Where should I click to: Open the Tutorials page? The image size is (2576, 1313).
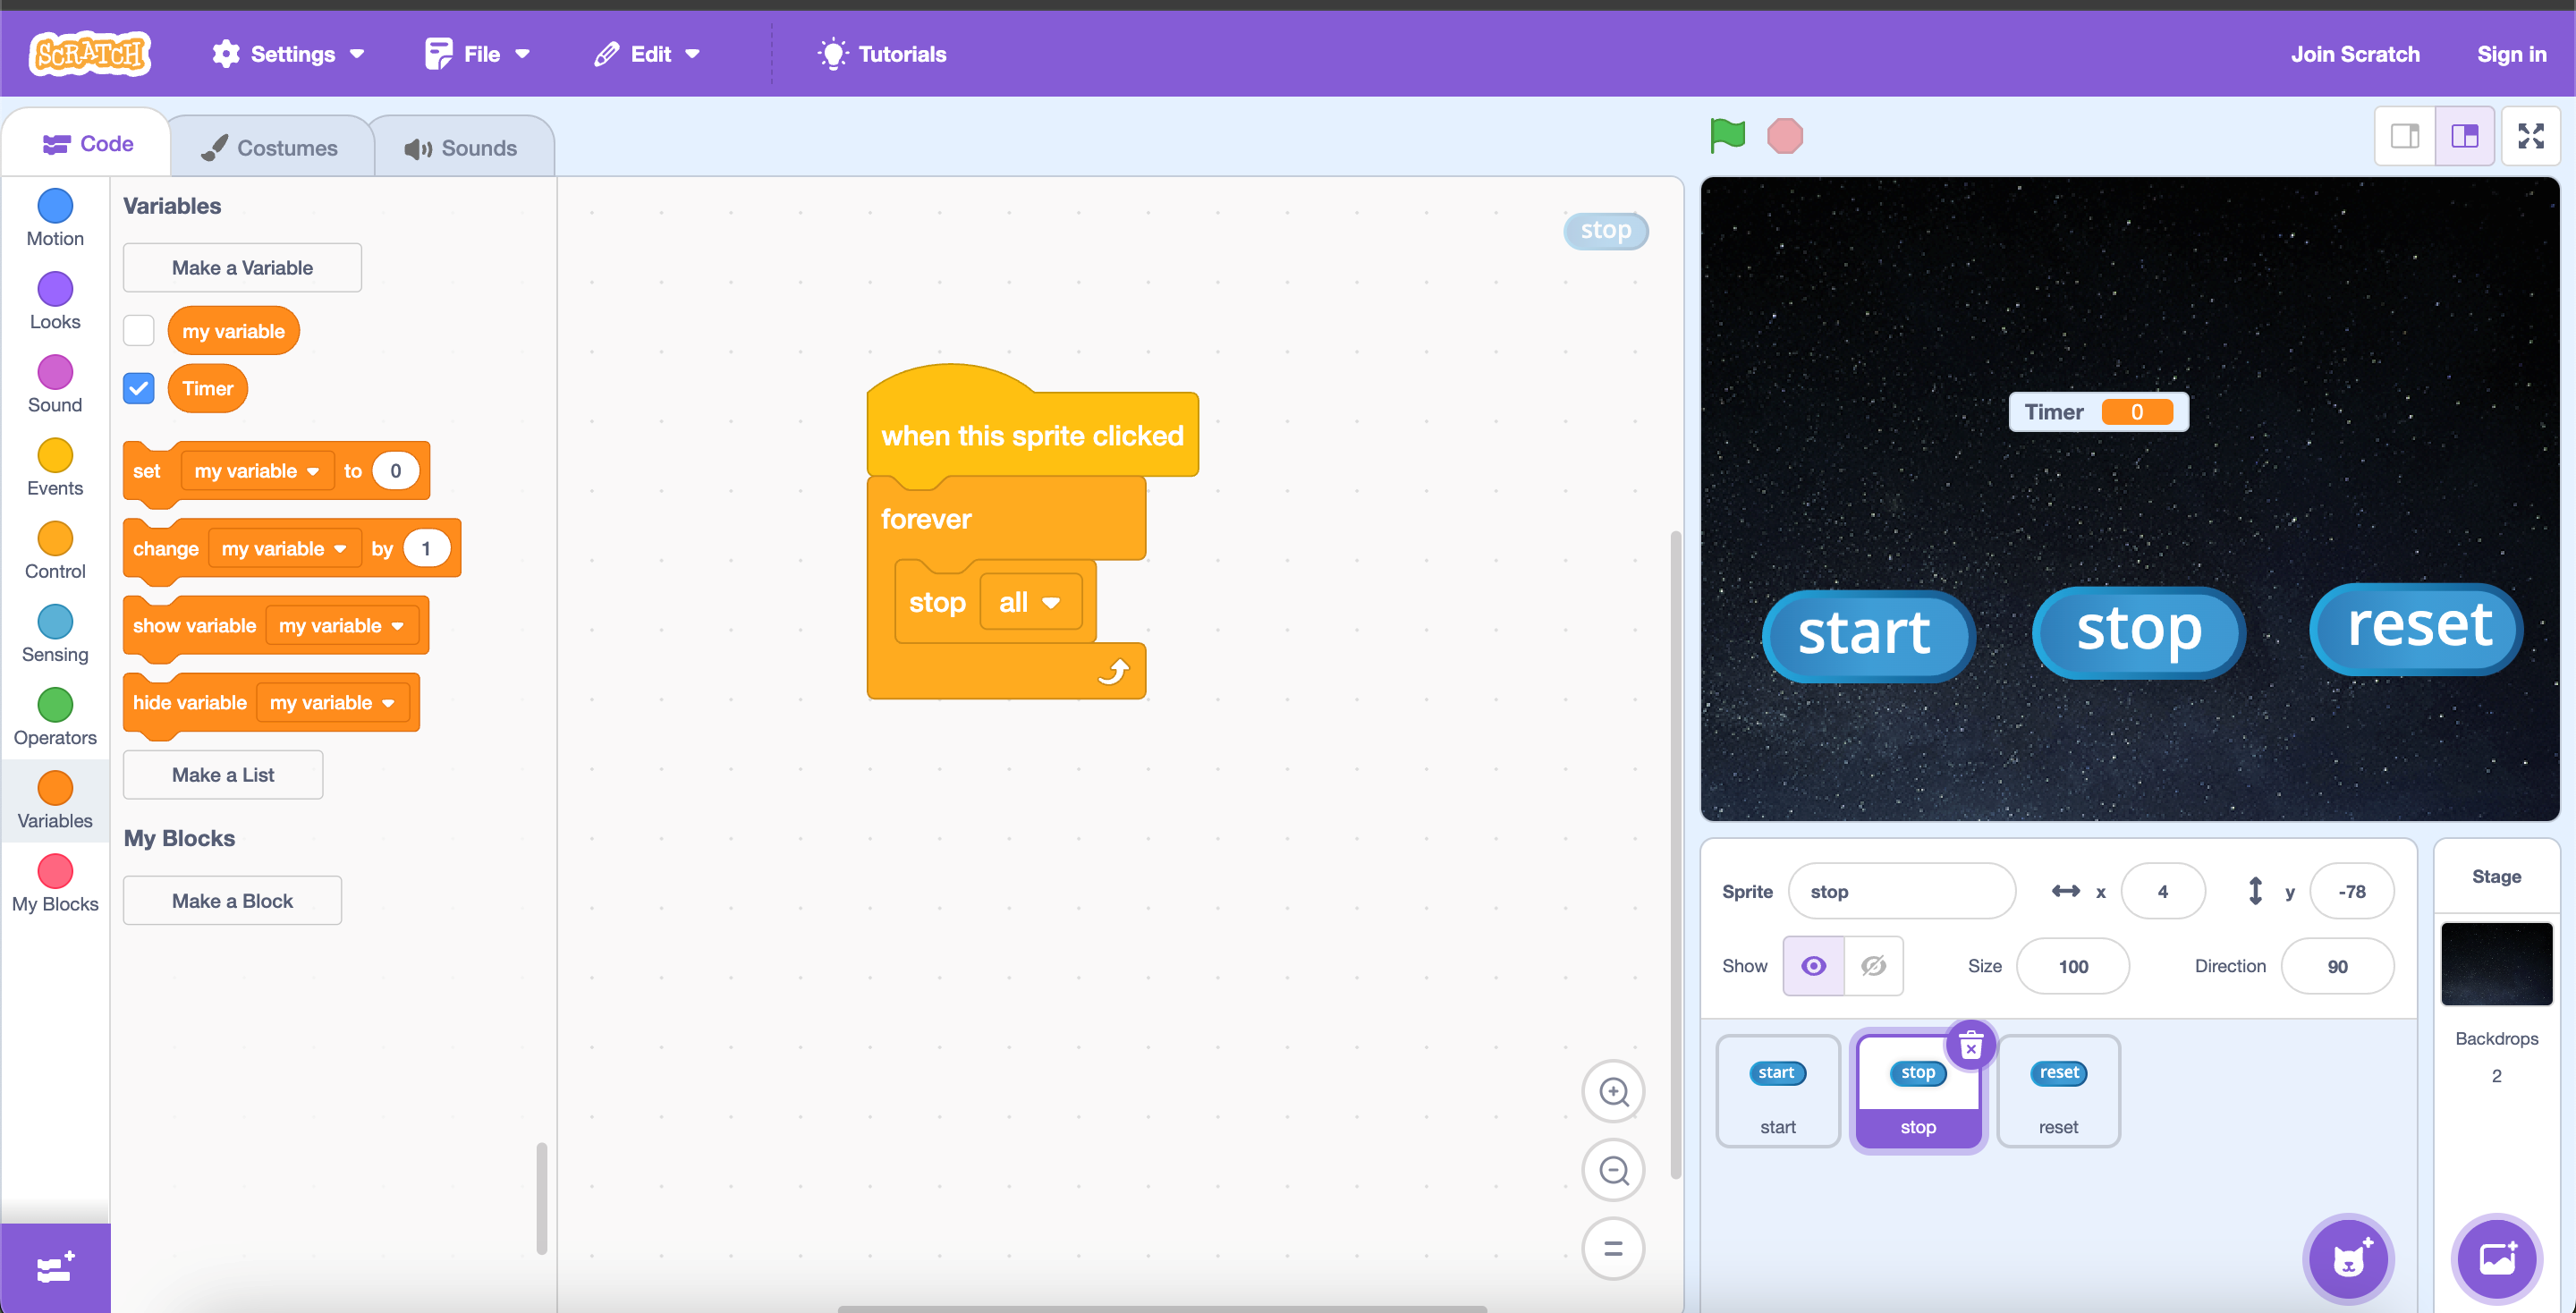coord(882,54)
